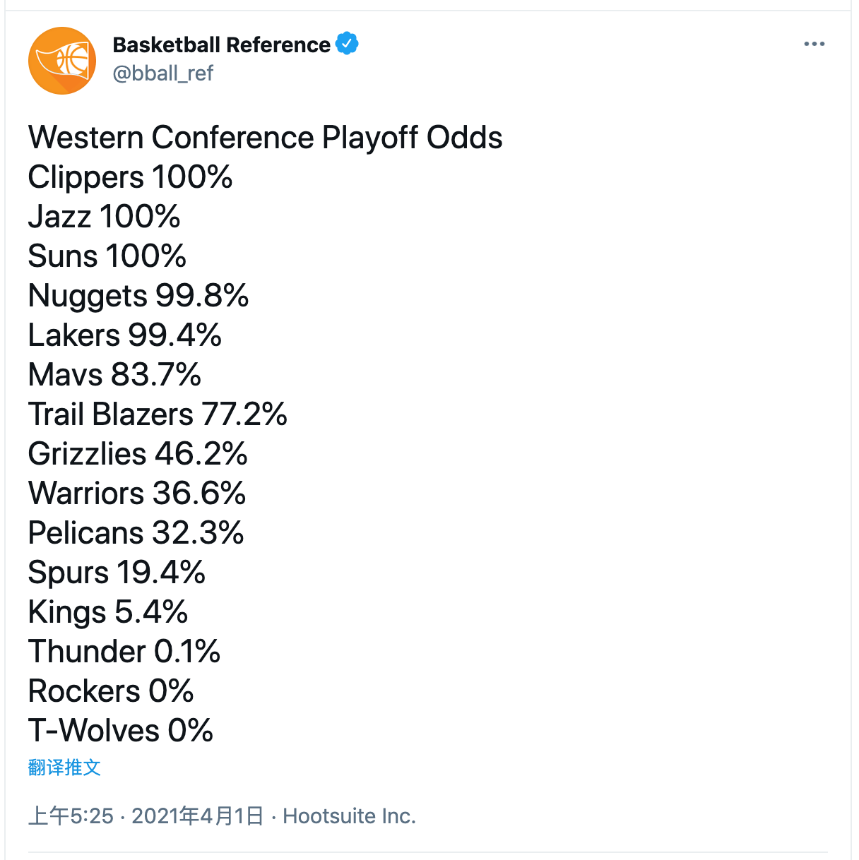Open the Basketball Reference display name link
This screenshot has height=860, width=859.
(x=221, y=44)
